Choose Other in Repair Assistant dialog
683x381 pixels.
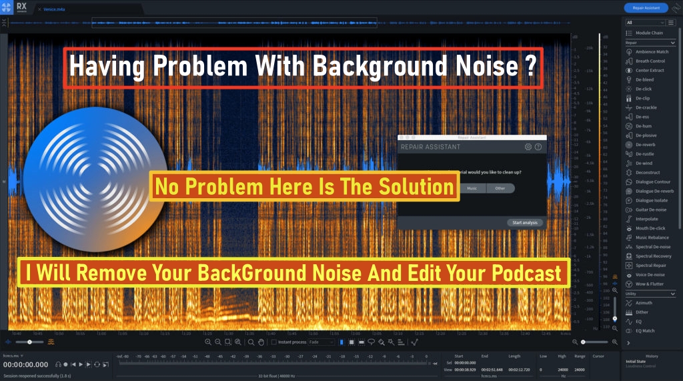pyautogui.click(x=500, y=188)
